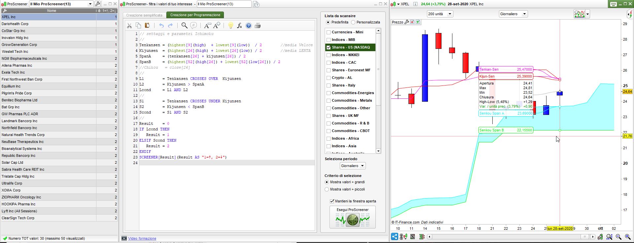
Task: Open the Video formazione link
Action: (x=142, y=238)
